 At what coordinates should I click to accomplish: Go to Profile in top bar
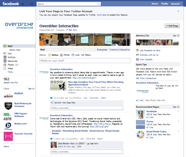[x=164, y=4]
